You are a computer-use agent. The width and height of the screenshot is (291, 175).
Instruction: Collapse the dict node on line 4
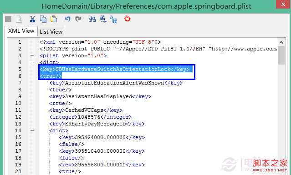pos(32,62)
